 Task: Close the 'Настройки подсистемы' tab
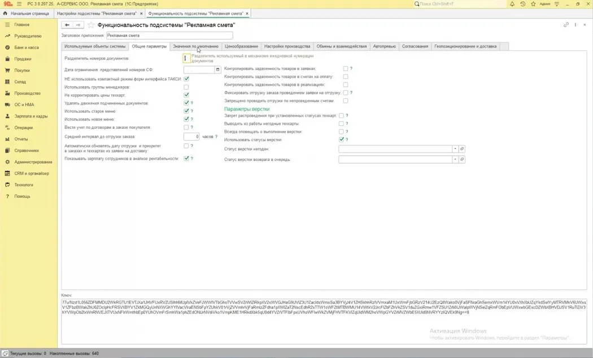click(x=141, y=14)
